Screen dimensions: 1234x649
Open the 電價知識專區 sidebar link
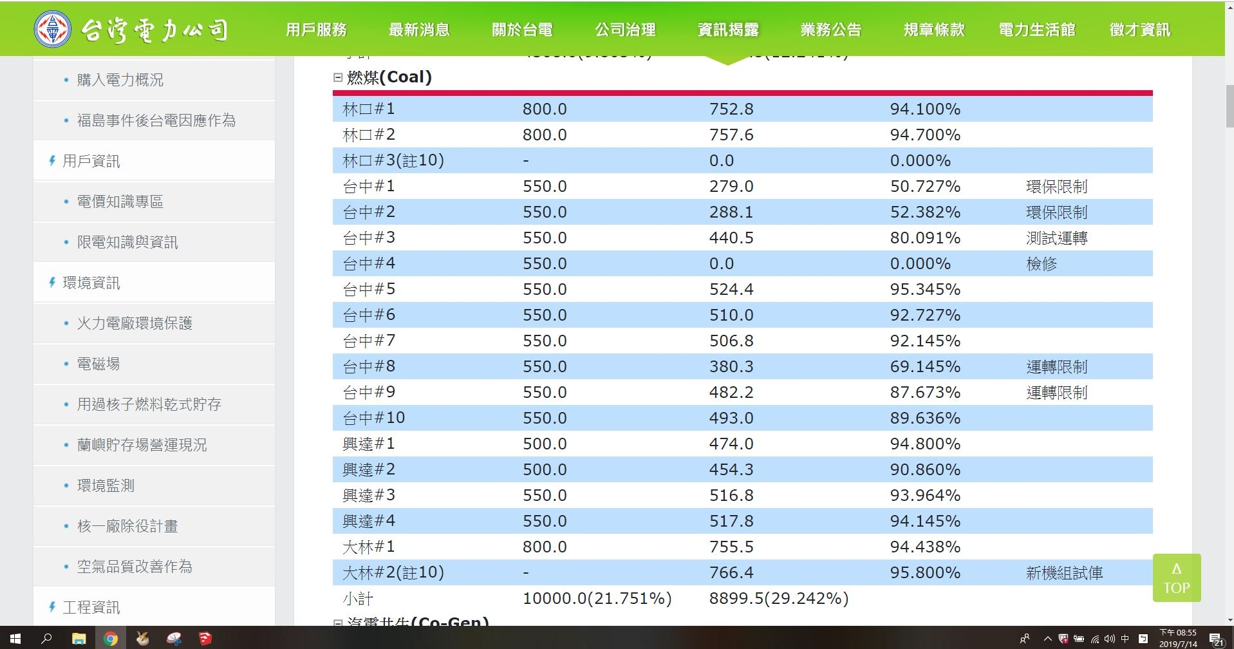[x=120, y=202]
